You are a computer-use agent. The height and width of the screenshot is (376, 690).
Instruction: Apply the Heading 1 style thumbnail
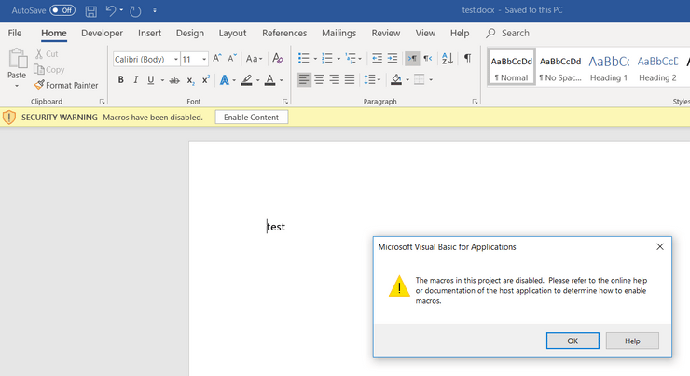tap(609, 67)
